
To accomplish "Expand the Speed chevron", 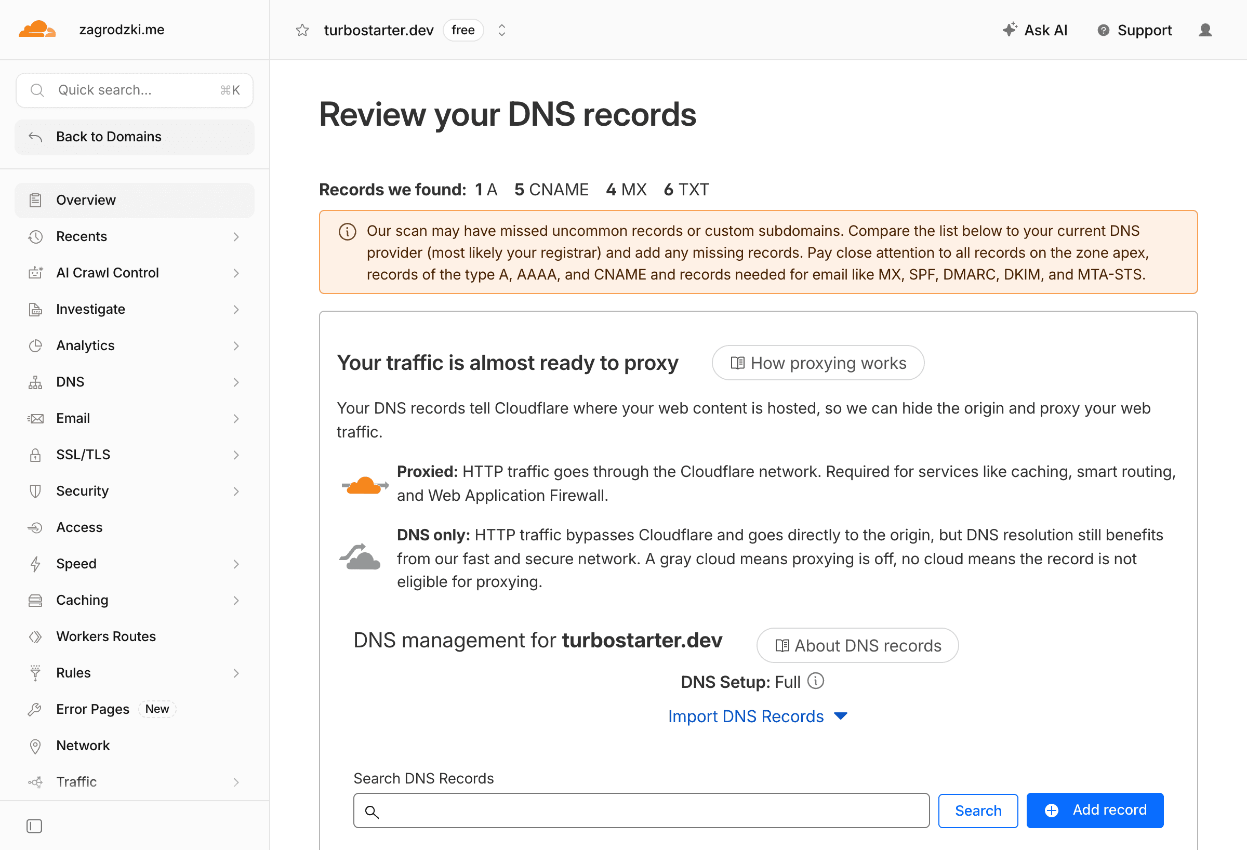I will tap(236, 564).
